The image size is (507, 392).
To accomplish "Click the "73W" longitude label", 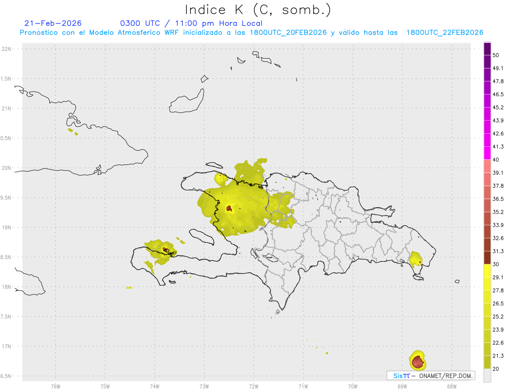I will click(x=204, y=386).
